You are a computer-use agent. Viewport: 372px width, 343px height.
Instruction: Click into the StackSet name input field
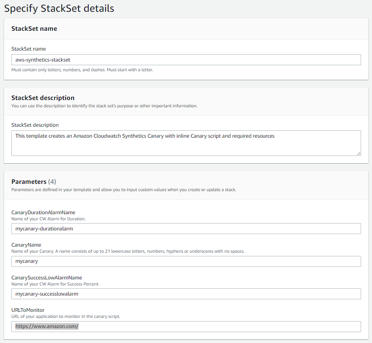click(186, 59)
